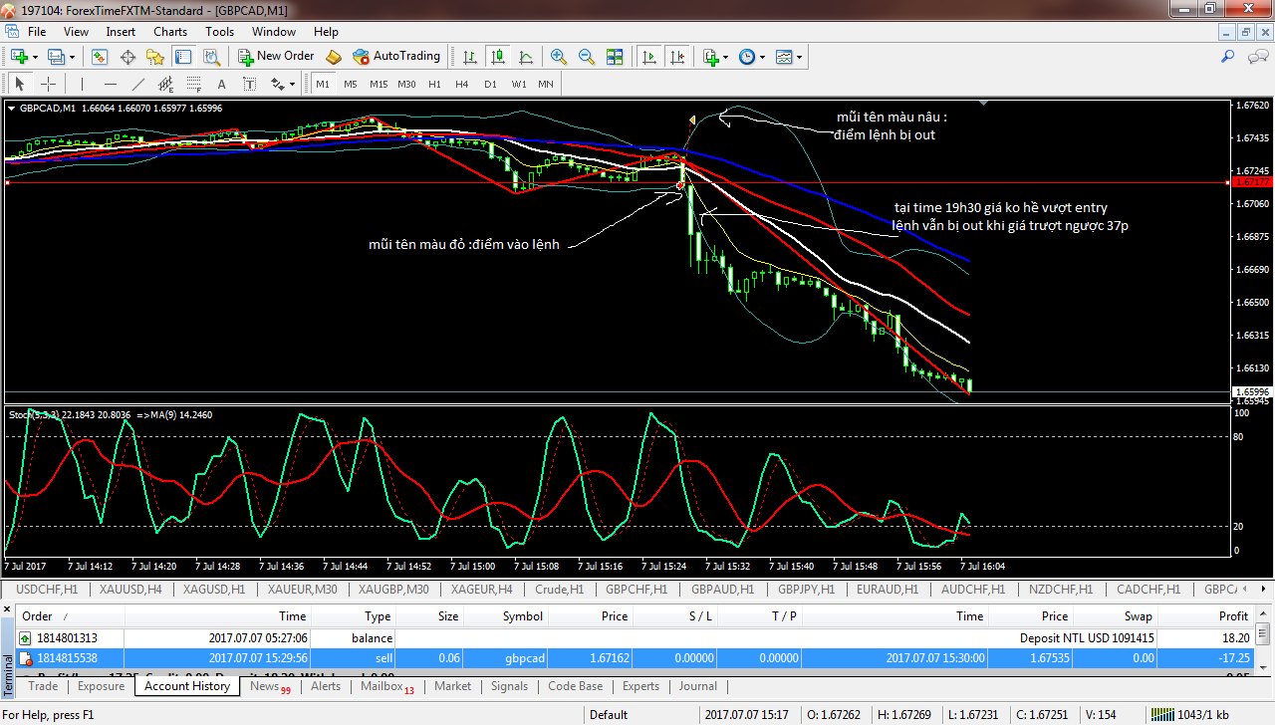1275x725 pixels.
Task: Show the Data Window crosshair-target icon
Action: point(128,57)
